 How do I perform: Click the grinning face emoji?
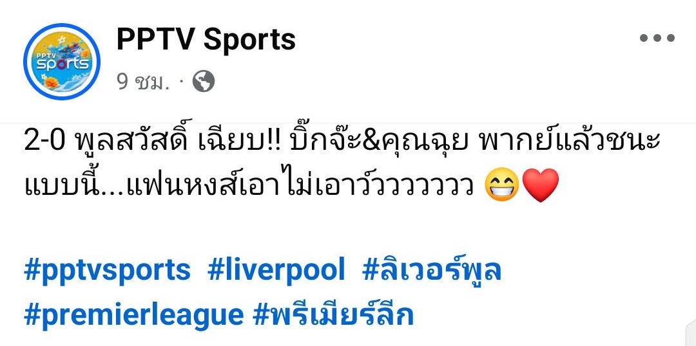502,185
